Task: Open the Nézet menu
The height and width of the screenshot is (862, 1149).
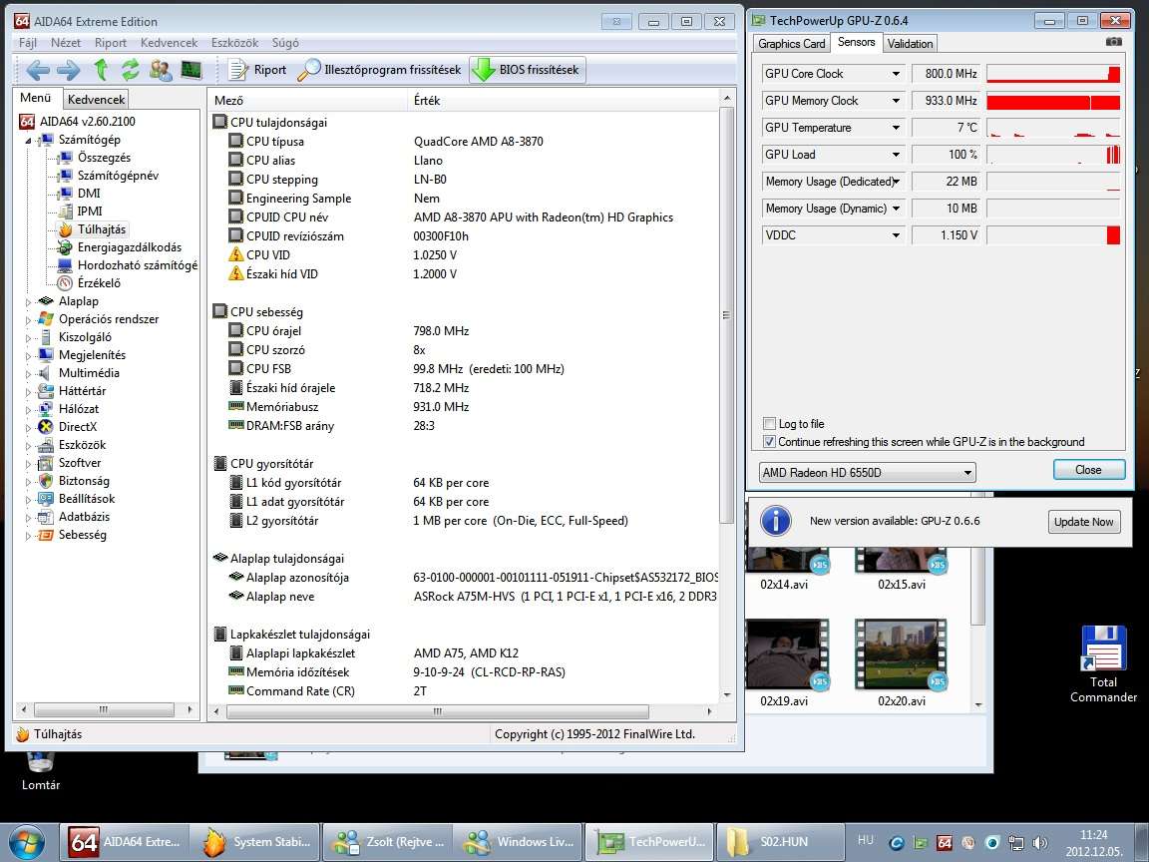Action: click(66, 43)
